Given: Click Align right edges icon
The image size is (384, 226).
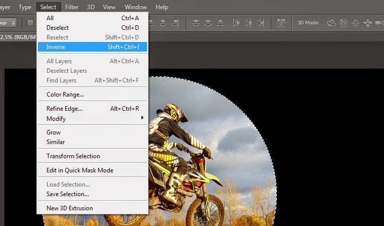Looking at the screenshot, I should pyautogui.click(x=175, y=23).
